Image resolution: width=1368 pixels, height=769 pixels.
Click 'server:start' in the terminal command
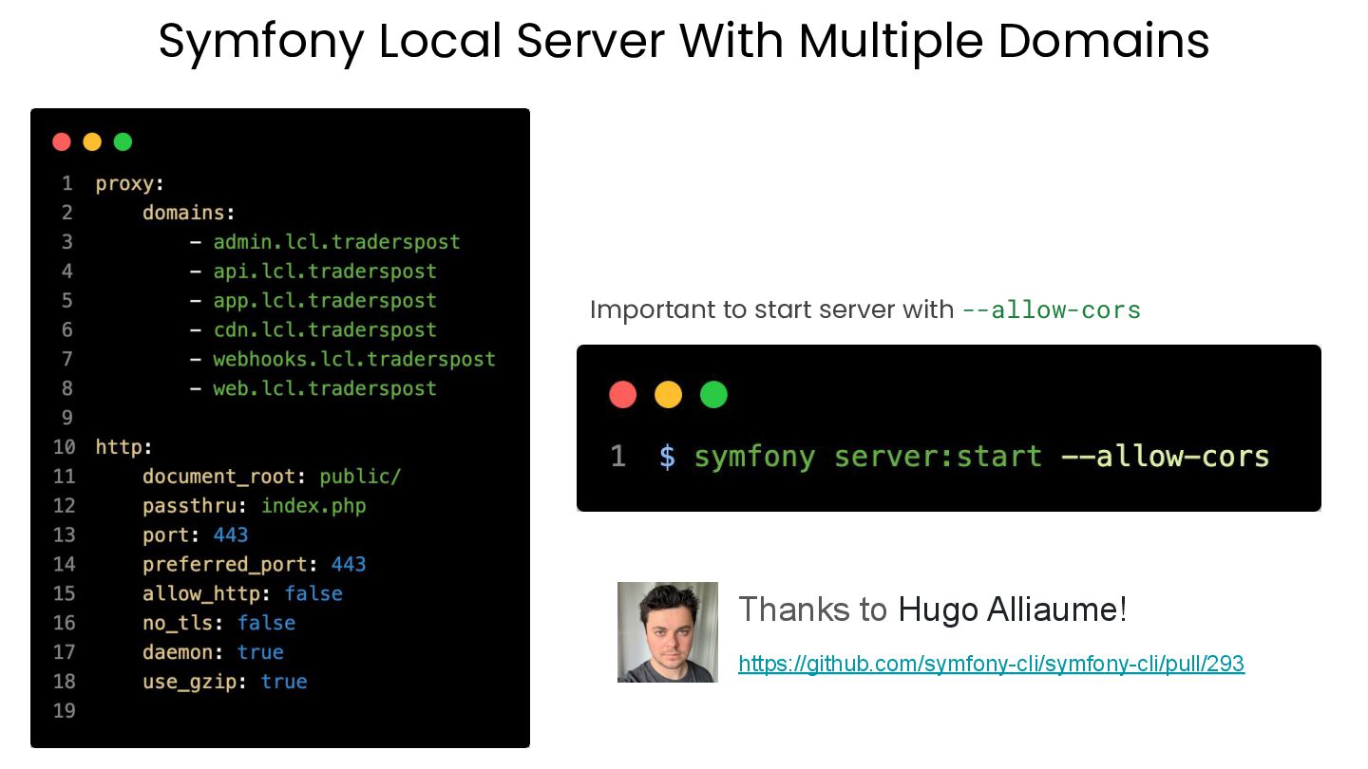pos(938,457)
